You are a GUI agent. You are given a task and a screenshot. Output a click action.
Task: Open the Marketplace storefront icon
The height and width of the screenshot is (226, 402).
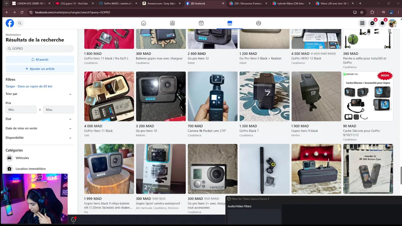coord(230,23)
